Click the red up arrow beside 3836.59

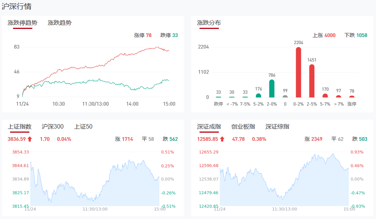click(30, 139)
